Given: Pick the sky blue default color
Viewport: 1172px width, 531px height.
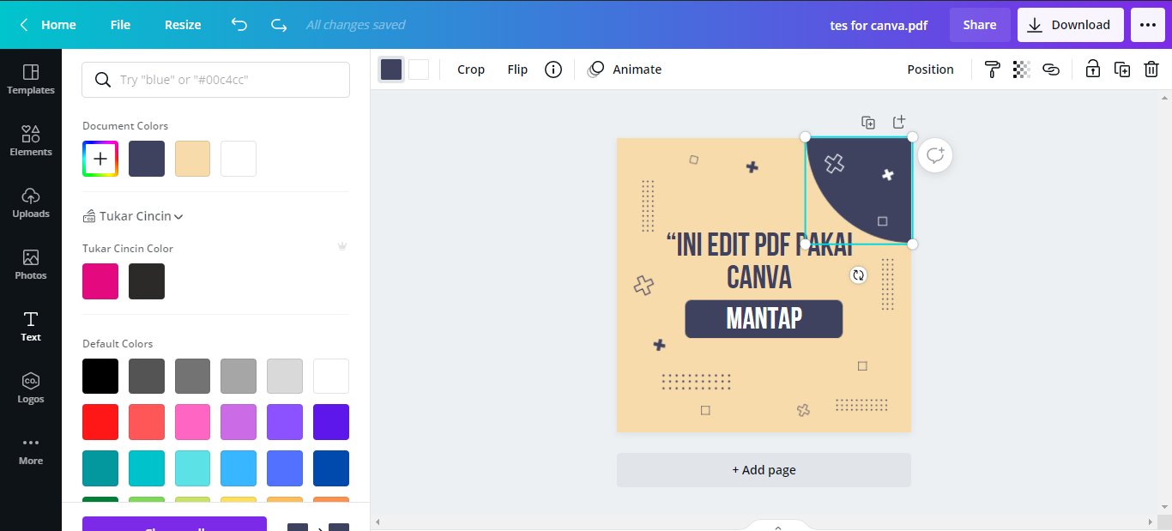Looking at the screenshot, I should tap(239, 468).
